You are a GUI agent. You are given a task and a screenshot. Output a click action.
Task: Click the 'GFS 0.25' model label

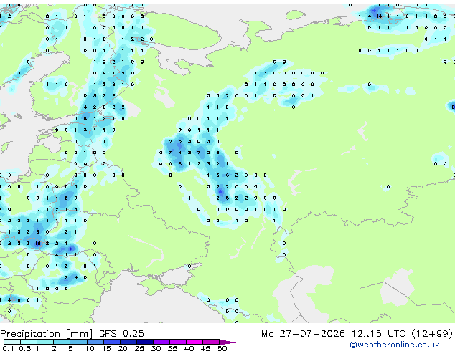[x=121, y=334]
